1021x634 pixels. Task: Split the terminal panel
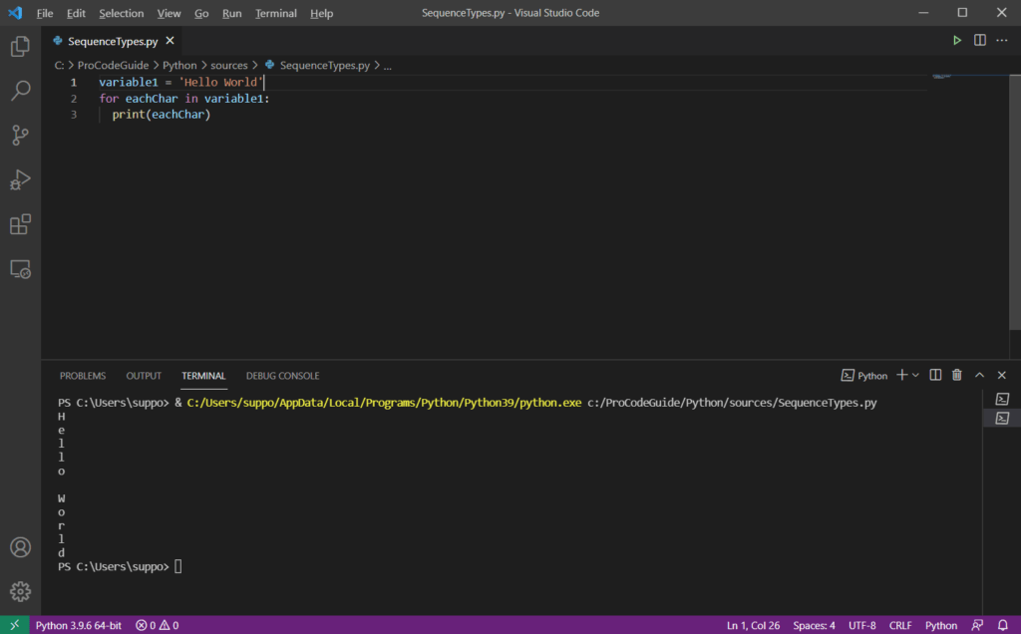click(x=934, y=375)
